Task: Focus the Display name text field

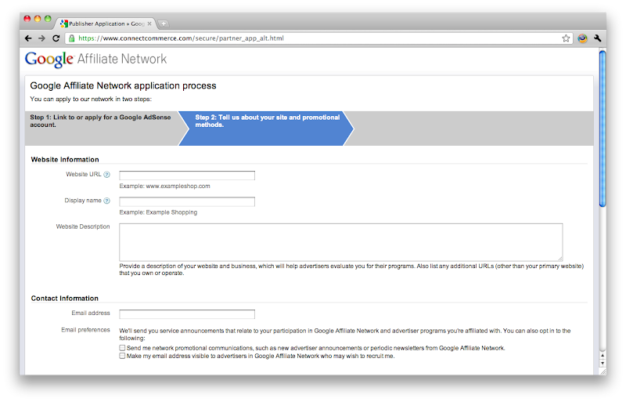Action: [x=187, y=201]
